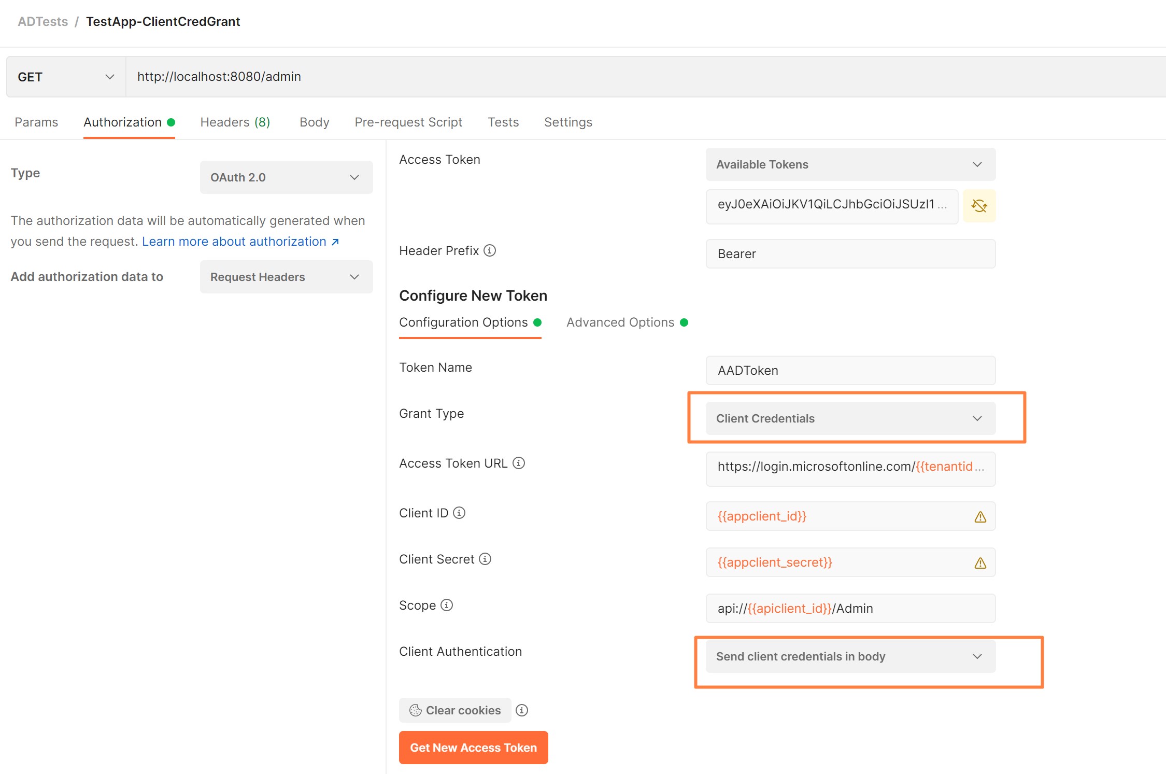Screen dimensions: 1166x774
Task: Click the Access Token URL field
Action: [x=850, y=469]
